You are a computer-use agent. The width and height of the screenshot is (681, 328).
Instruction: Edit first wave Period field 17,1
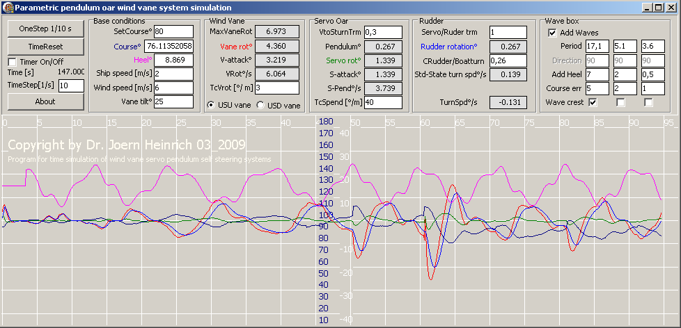pyautogui.click(x=597, y=47)
